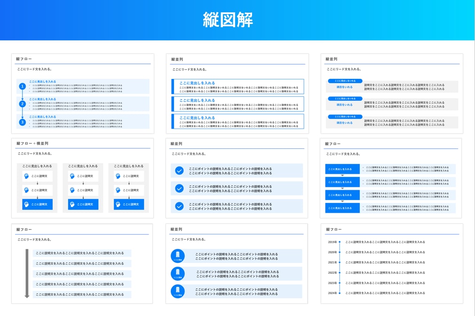The width and height of the screenshot is (475, 316).
Task: Open the slide thumbnail with numbered steps 1-2-3
Action: [x=83, y=94]
